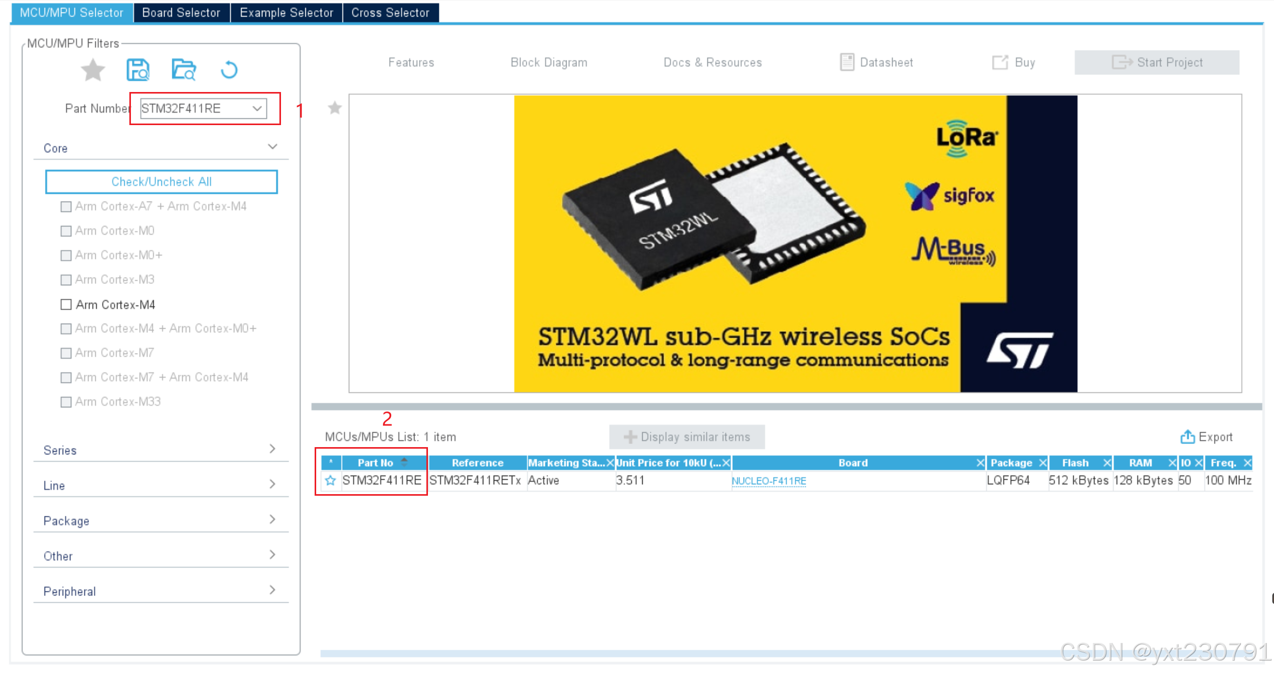Open the NUCLEO-F411RE board link

[x=768, y=481]
